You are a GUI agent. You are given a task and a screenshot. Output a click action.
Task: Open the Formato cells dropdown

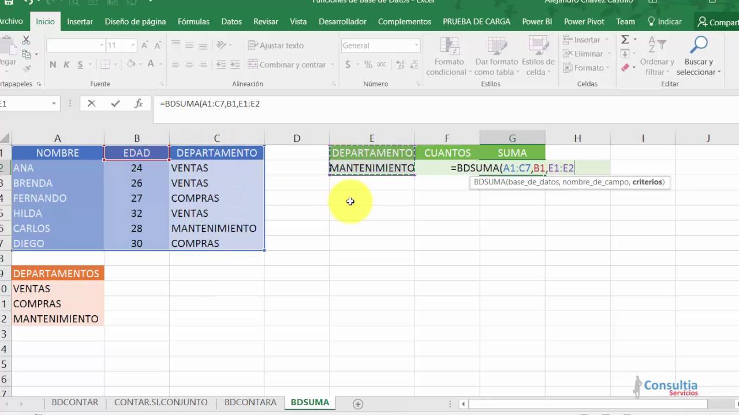coord(585,67)
